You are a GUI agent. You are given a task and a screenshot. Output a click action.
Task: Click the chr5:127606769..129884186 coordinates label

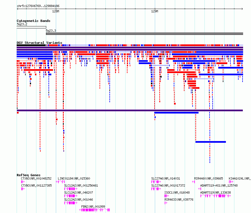click(x=38, y=6)
